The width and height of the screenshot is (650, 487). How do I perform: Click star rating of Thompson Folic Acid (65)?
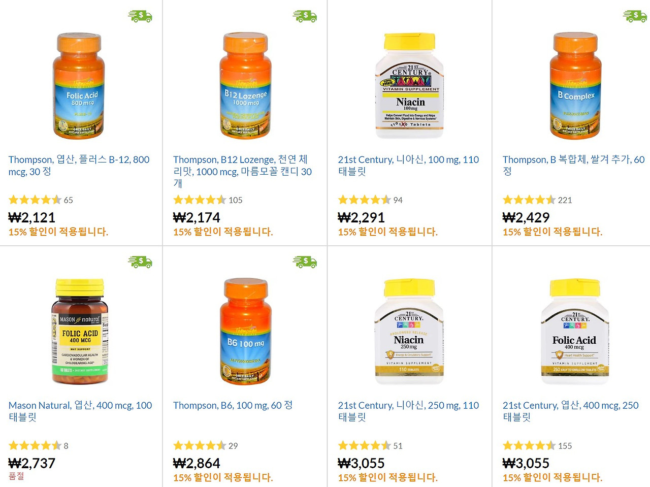(35, 200)
